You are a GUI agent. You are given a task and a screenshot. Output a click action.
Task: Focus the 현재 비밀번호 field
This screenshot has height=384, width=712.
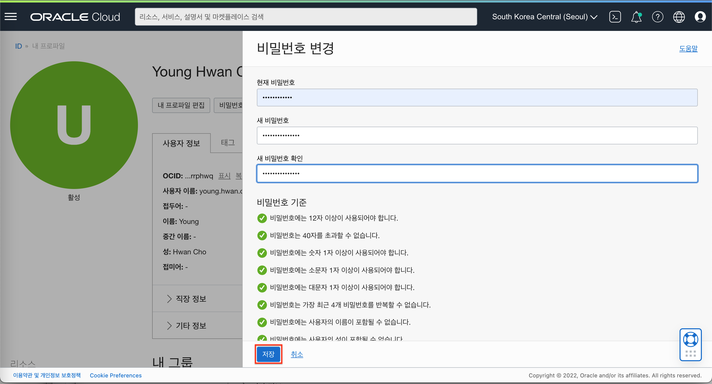coord(477,98)
